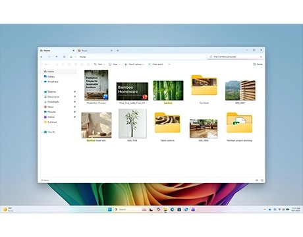
Task: Select the Production Process file thumbnail
Action: 96,86
